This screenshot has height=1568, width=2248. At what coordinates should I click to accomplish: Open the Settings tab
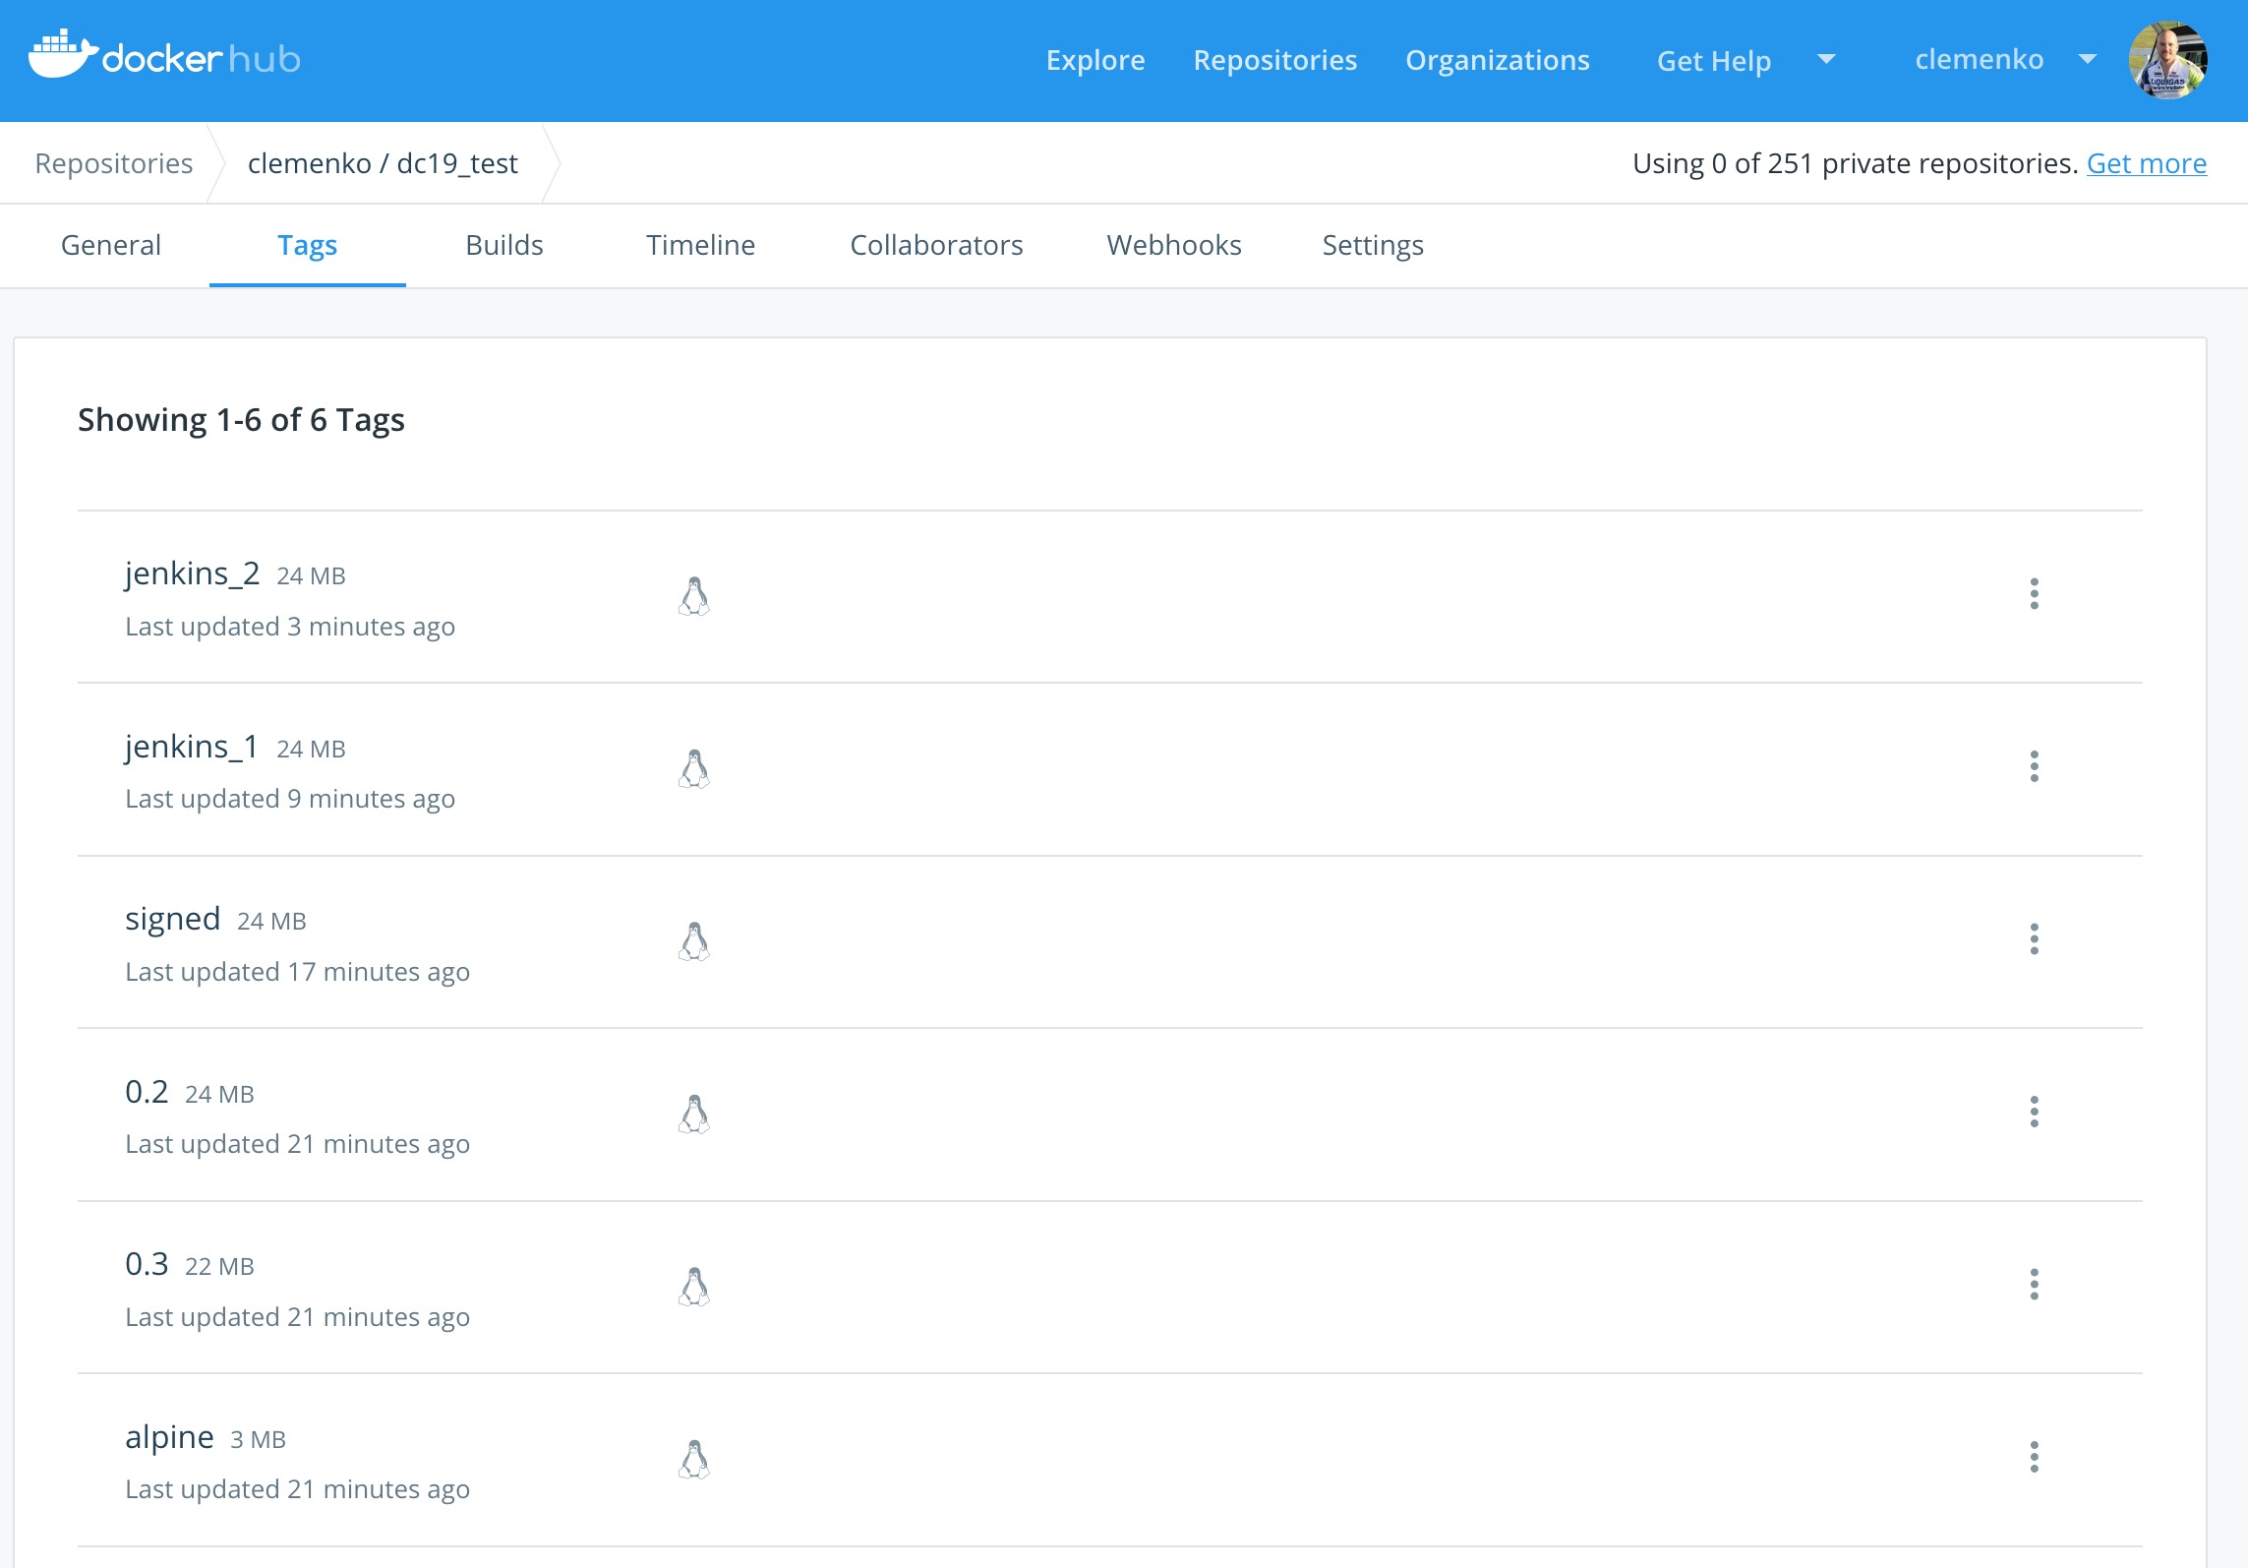tap(1374, 244)
